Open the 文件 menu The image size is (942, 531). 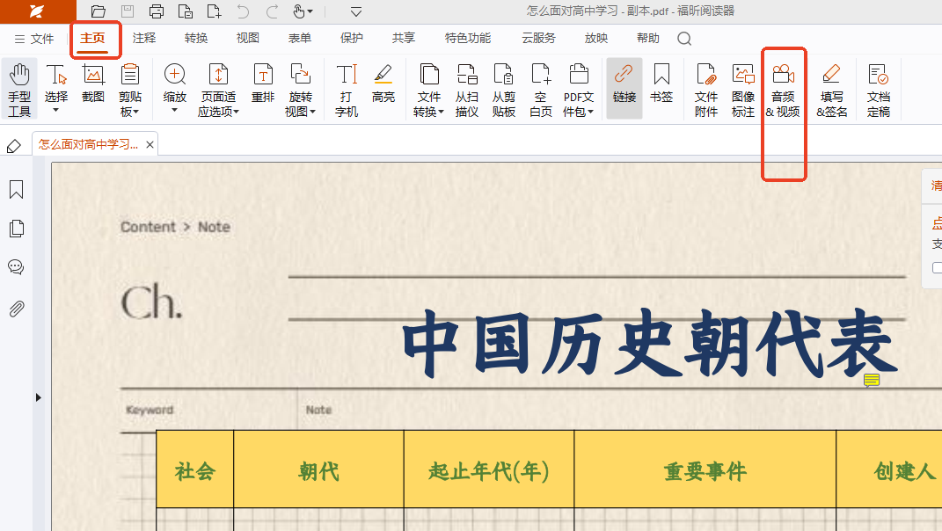tap(34, 39)
